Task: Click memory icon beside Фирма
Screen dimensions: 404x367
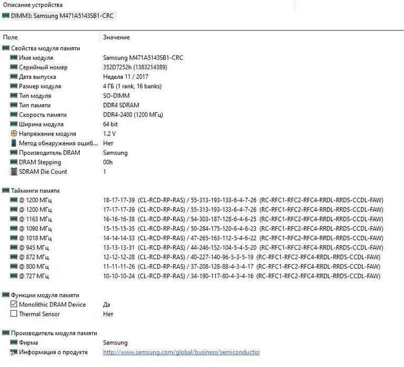Action: (14, 342)
